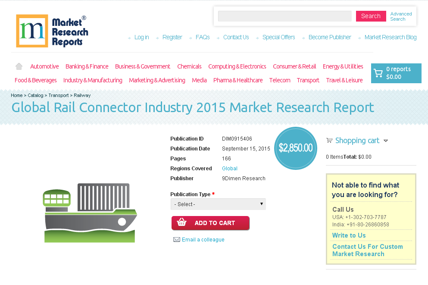
Task: Open the Publication Type select dropdown
Action: pyautogui.click(x=218, y=204)
